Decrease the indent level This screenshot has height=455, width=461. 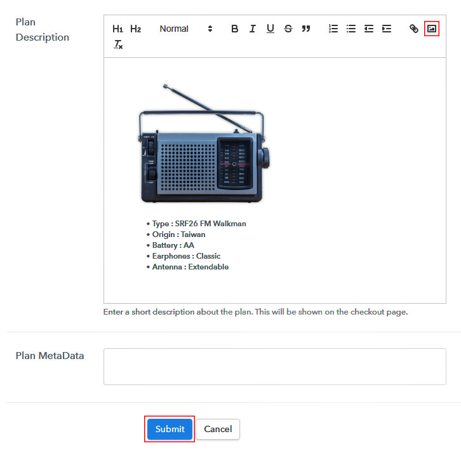tap(369, 29)
